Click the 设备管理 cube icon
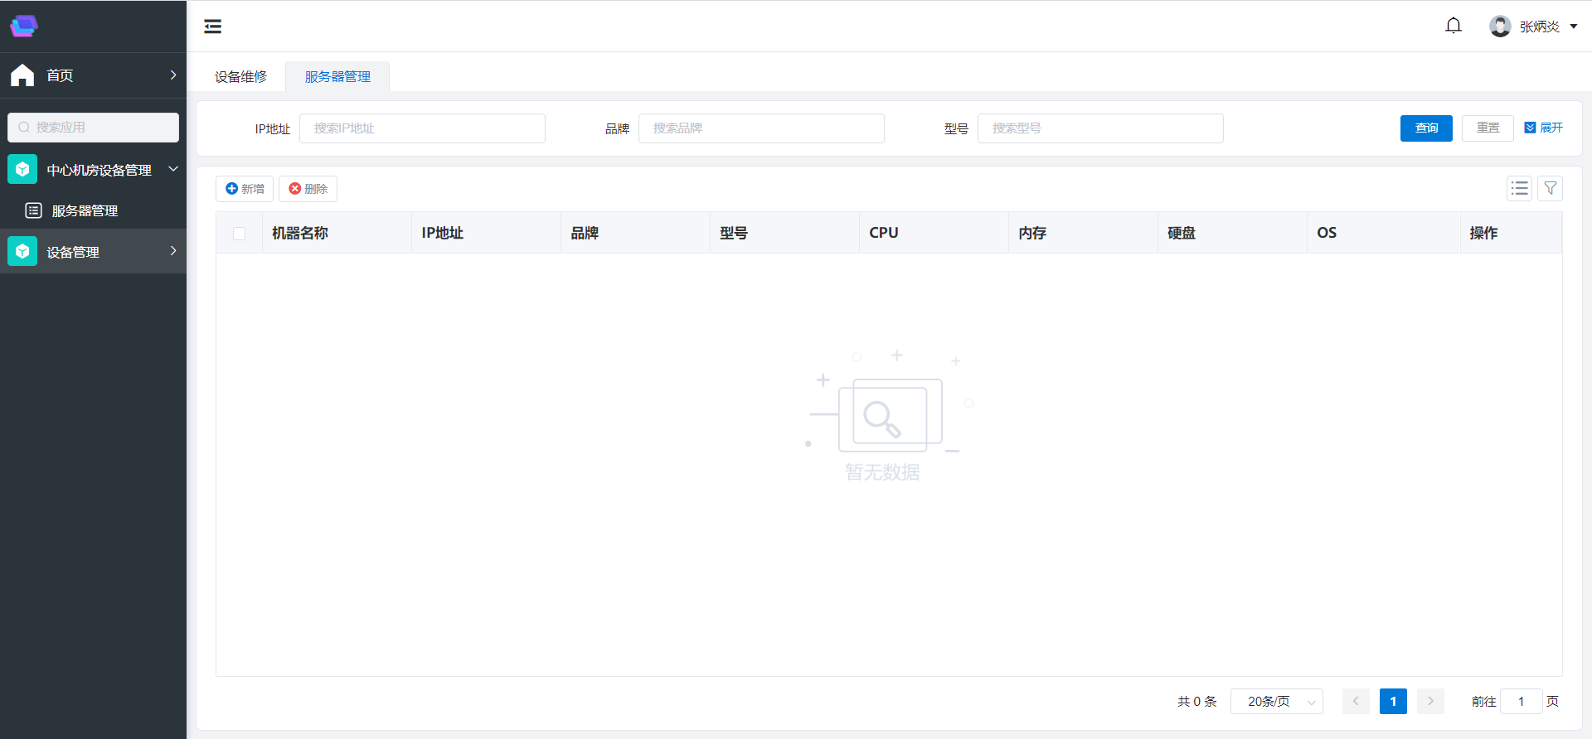This screenshot has width=1592, height=739. (x=22, y=252)
